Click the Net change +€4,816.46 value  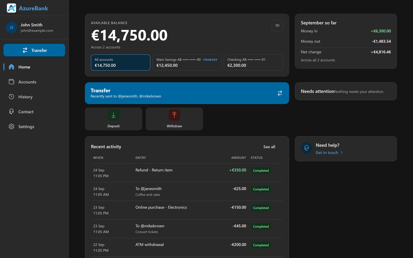381,52
